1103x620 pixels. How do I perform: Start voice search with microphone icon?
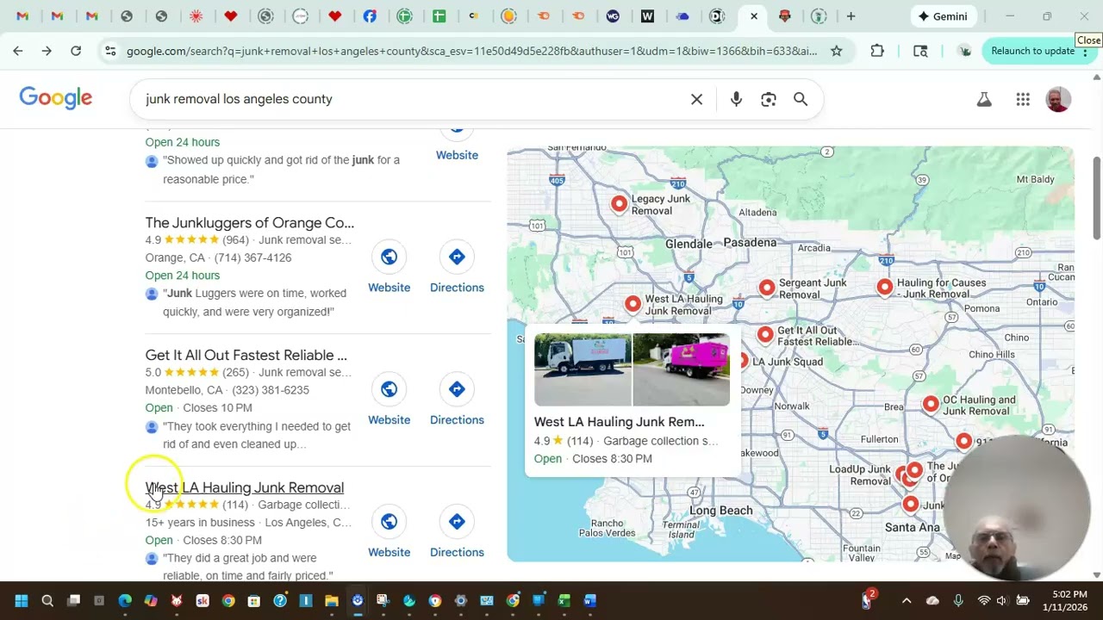click(x=736, y=99)
